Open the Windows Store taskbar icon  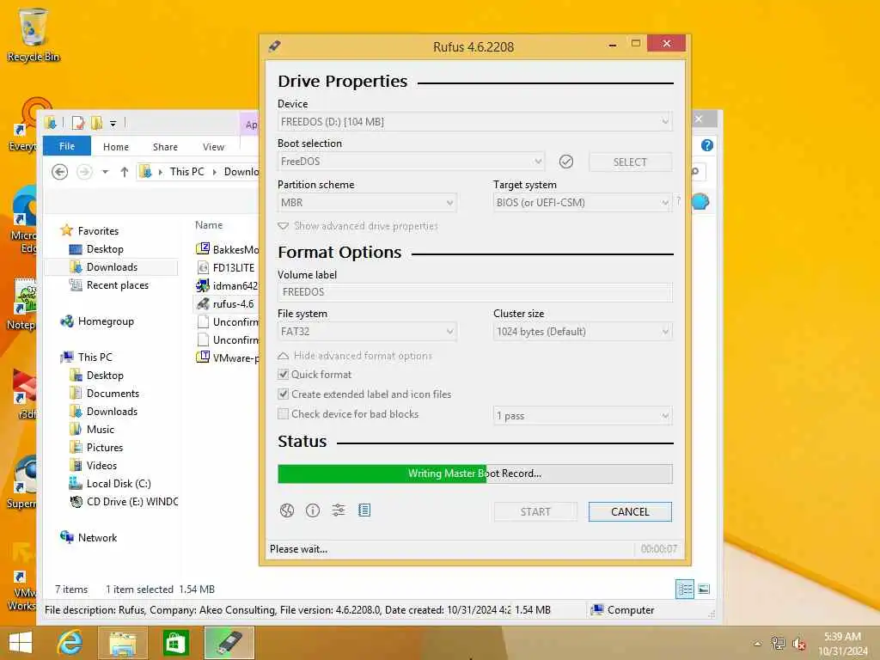(x=175, y=643)
